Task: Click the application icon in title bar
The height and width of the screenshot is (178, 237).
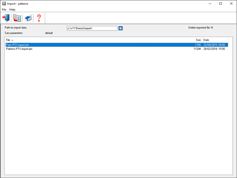Action: [4, 3]
